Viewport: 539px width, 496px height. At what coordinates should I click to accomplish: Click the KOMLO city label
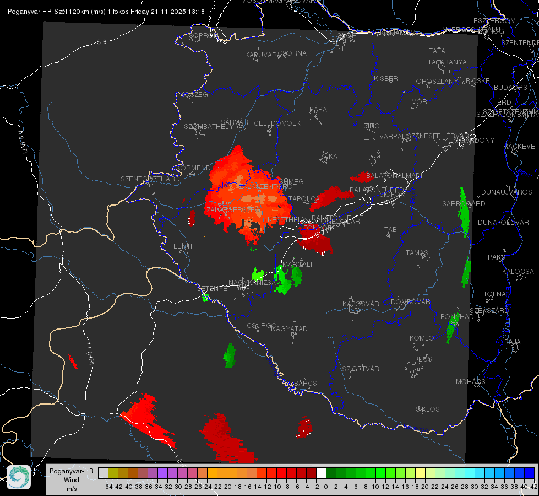(x=422, y=338)
